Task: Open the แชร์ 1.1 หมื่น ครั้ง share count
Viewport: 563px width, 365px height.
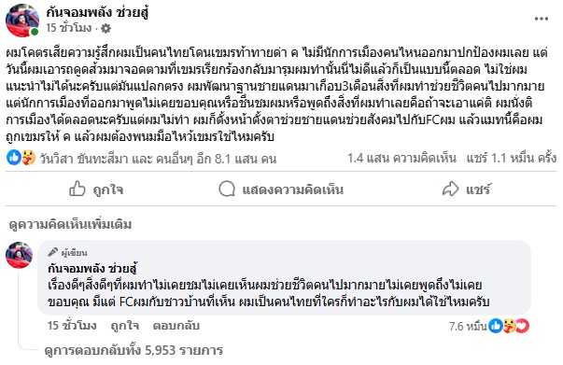Action: 512,158
